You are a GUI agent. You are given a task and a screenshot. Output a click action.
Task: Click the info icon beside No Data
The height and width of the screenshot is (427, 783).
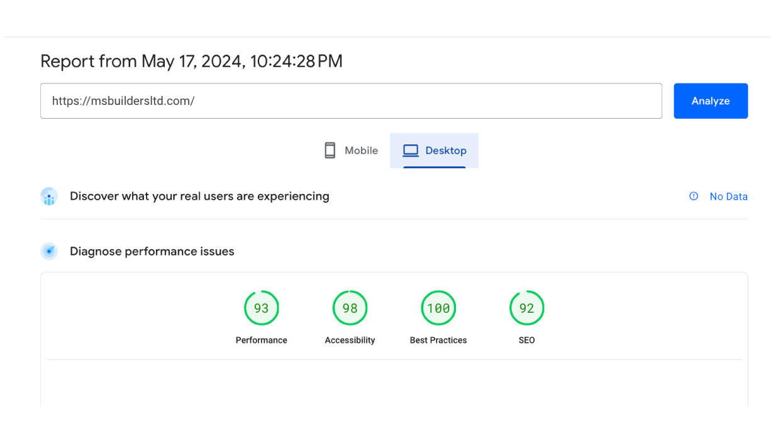point(694,197)
